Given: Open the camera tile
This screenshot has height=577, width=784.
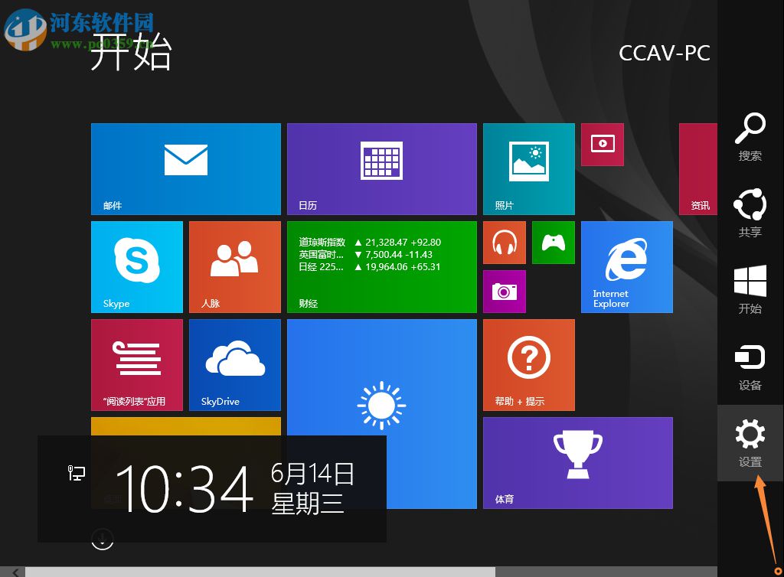Looking at the screenshot, I should (504, 292).
